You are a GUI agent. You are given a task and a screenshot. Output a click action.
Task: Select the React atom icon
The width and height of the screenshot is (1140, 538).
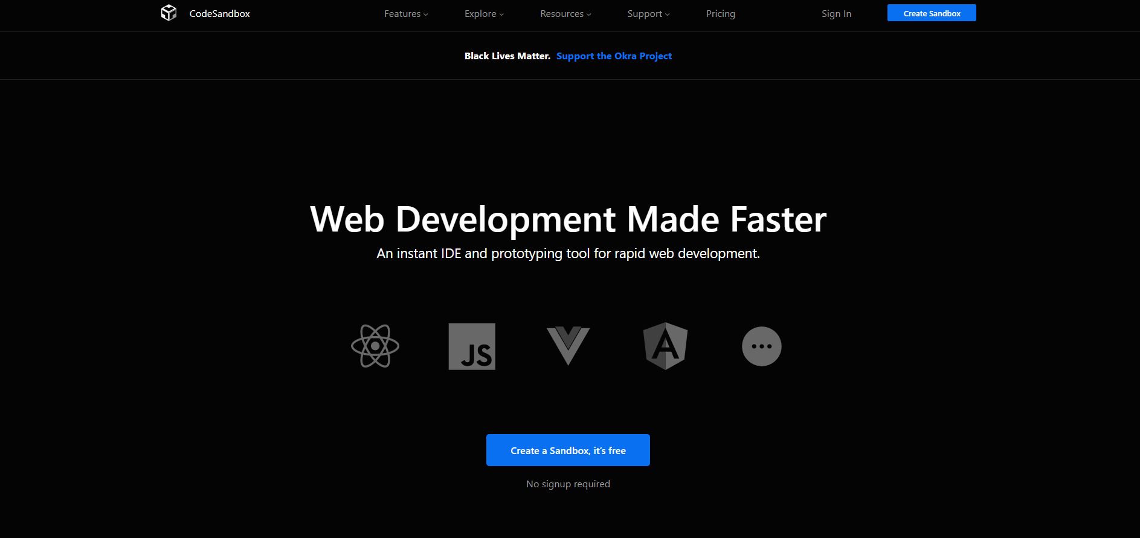pos(375,346)
